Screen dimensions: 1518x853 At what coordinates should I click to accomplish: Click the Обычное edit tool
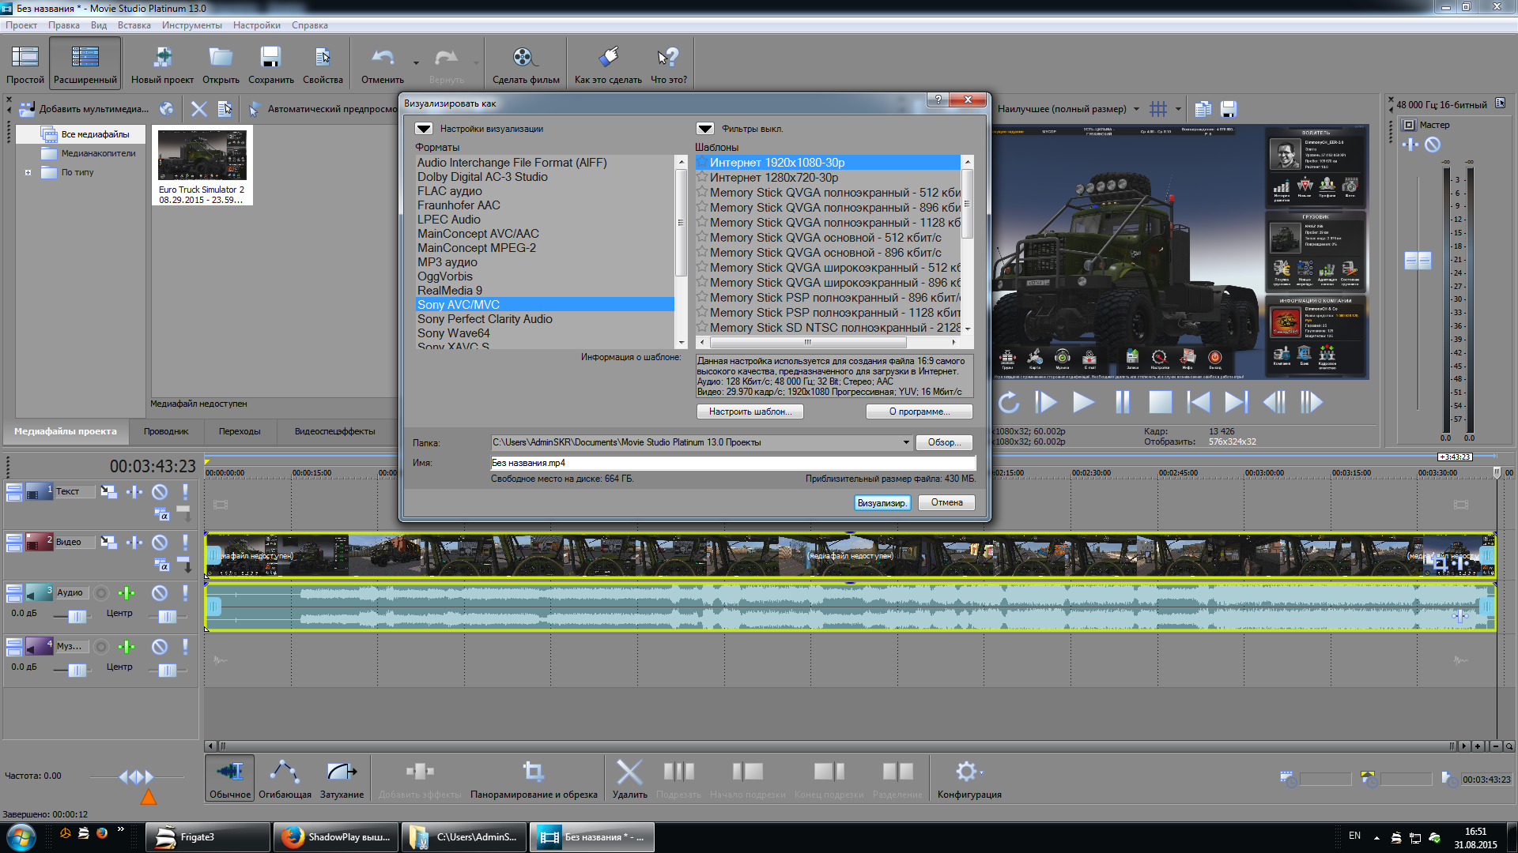click(x=230, y=779)
